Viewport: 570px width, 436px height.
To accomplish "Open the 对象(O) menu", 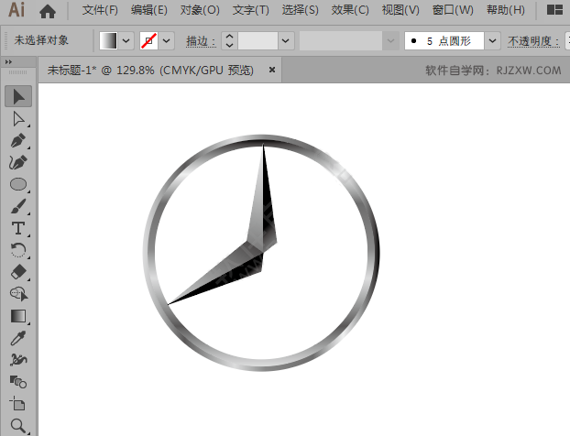I will 200,10.
